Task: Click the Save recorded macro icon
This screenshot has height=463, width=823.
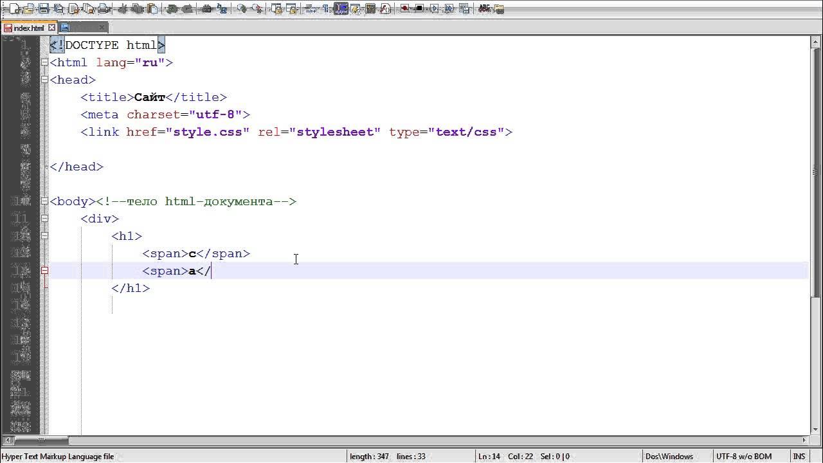Action: pos(463,9)
